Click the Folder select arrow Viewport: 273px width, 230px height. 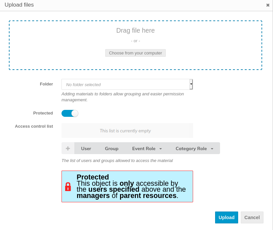point(191,84)
